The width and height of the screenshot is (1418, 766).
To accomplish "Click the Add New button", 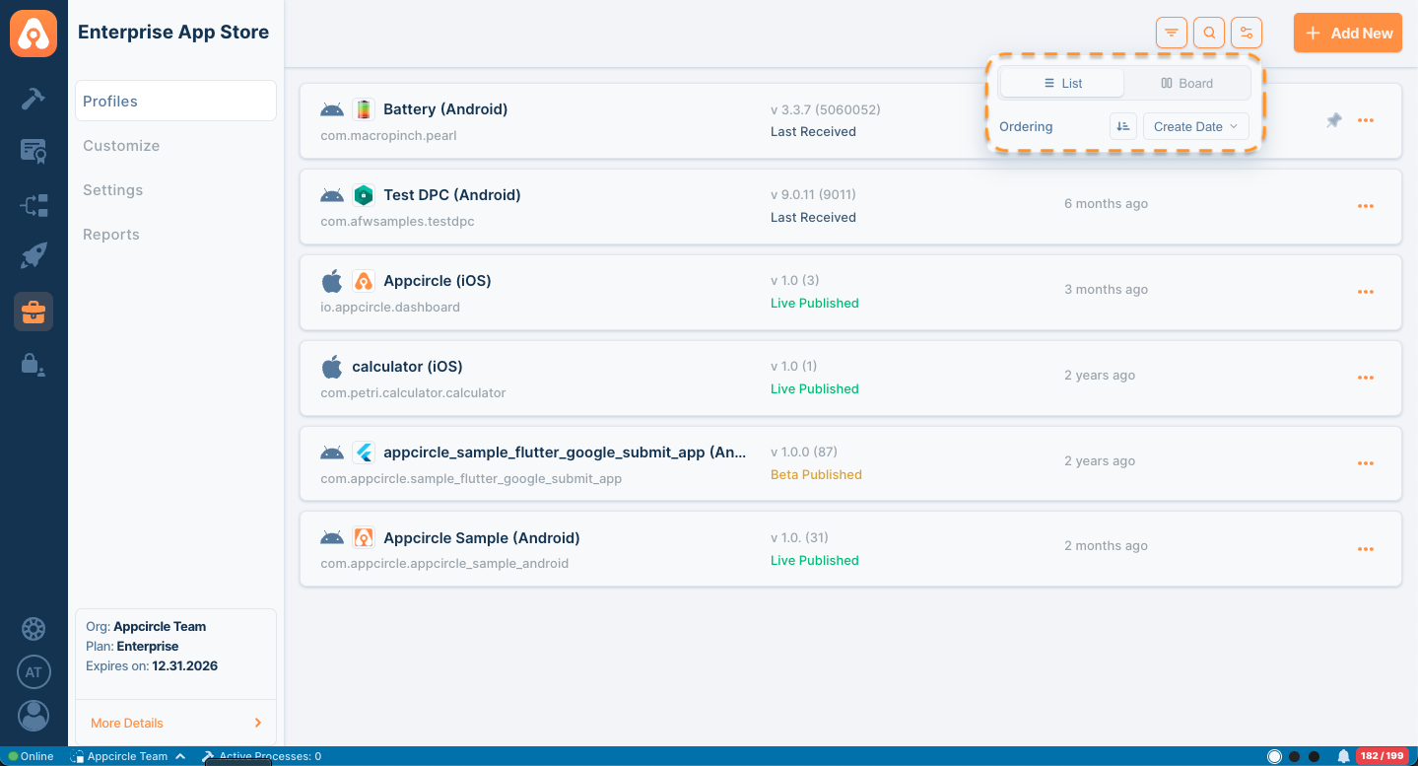I will click(x=1348, y=33).
